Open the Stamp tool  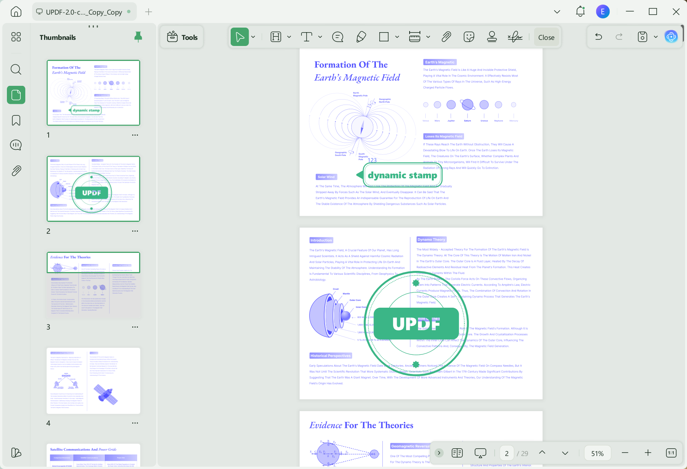pyautogui.click(x=492, y=37)
